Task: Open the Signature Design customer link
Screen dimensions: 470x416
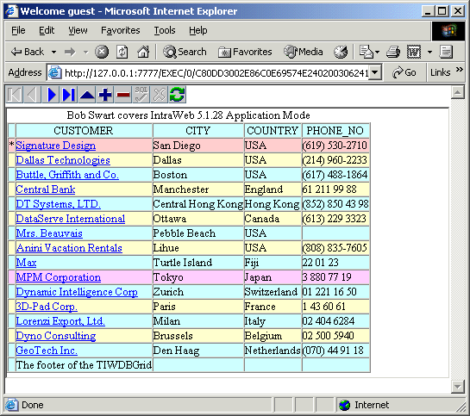Action: [56, 146]
